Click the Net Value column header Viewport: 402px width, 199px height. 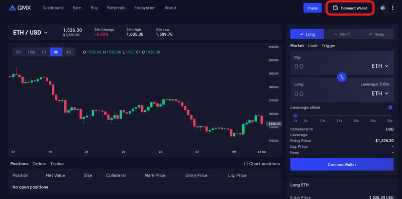tap(55, 175)
